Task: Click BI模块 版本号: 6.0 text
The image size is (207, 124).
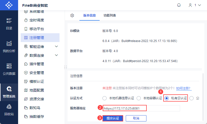Action: coord(110,31)
